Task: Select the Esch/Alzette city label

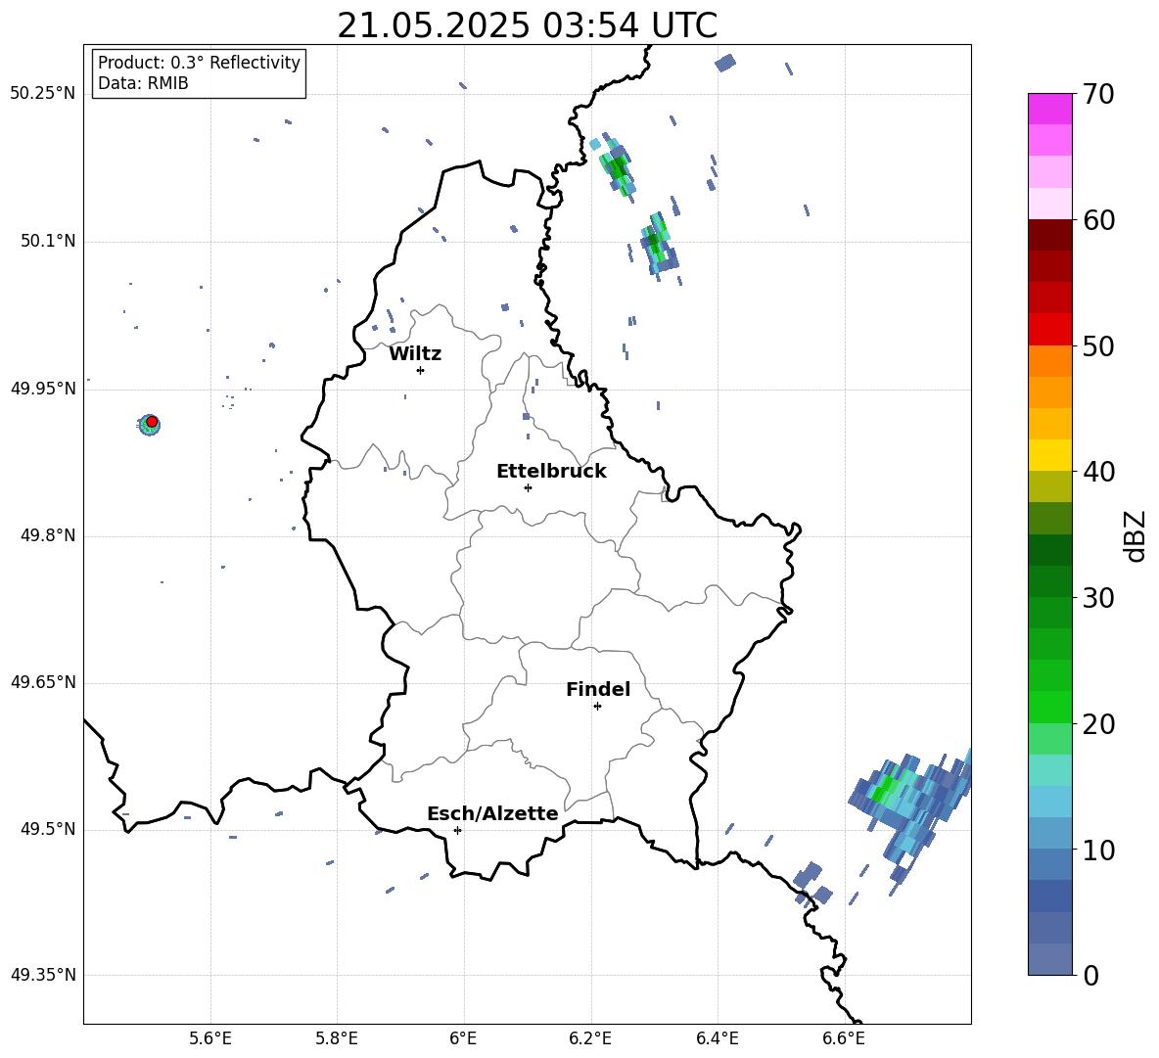Action: click(x=493, y=813)
